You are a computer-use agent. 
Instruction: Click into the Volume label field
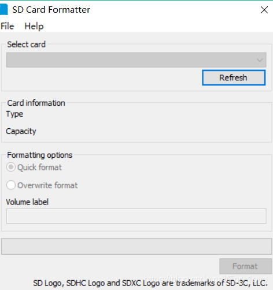[x=136, y=216]
